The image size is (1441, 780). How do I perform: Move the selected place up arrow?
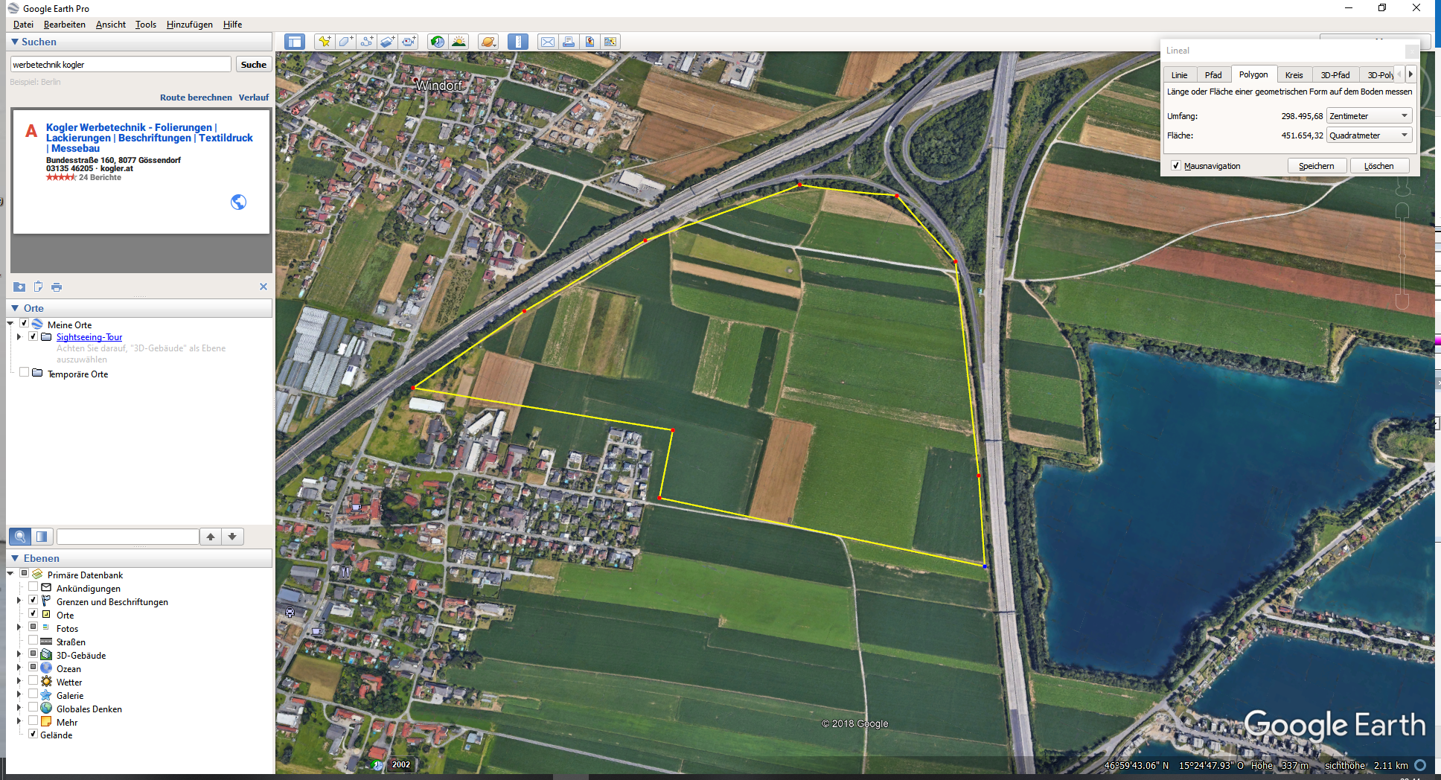pyautogui.click(x=211, y=537)
